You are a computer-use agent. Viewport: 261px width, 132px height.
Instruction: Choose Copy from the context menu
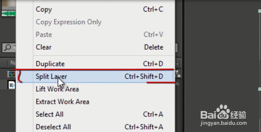[x=44, y=9]
